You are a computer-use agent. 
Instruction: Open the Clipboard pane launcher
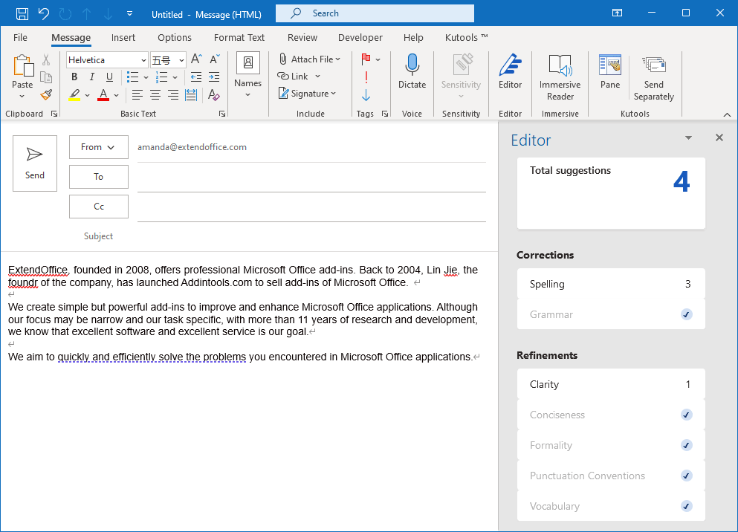pyautogui.click(x=54, y=114)
